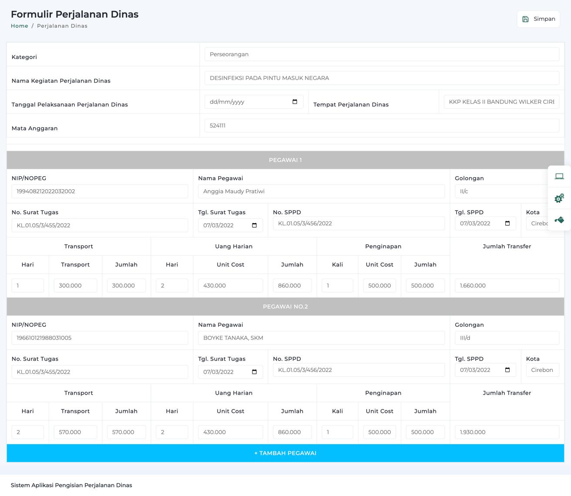
Task: Open the gears settings icon
Action: [559, 198]
